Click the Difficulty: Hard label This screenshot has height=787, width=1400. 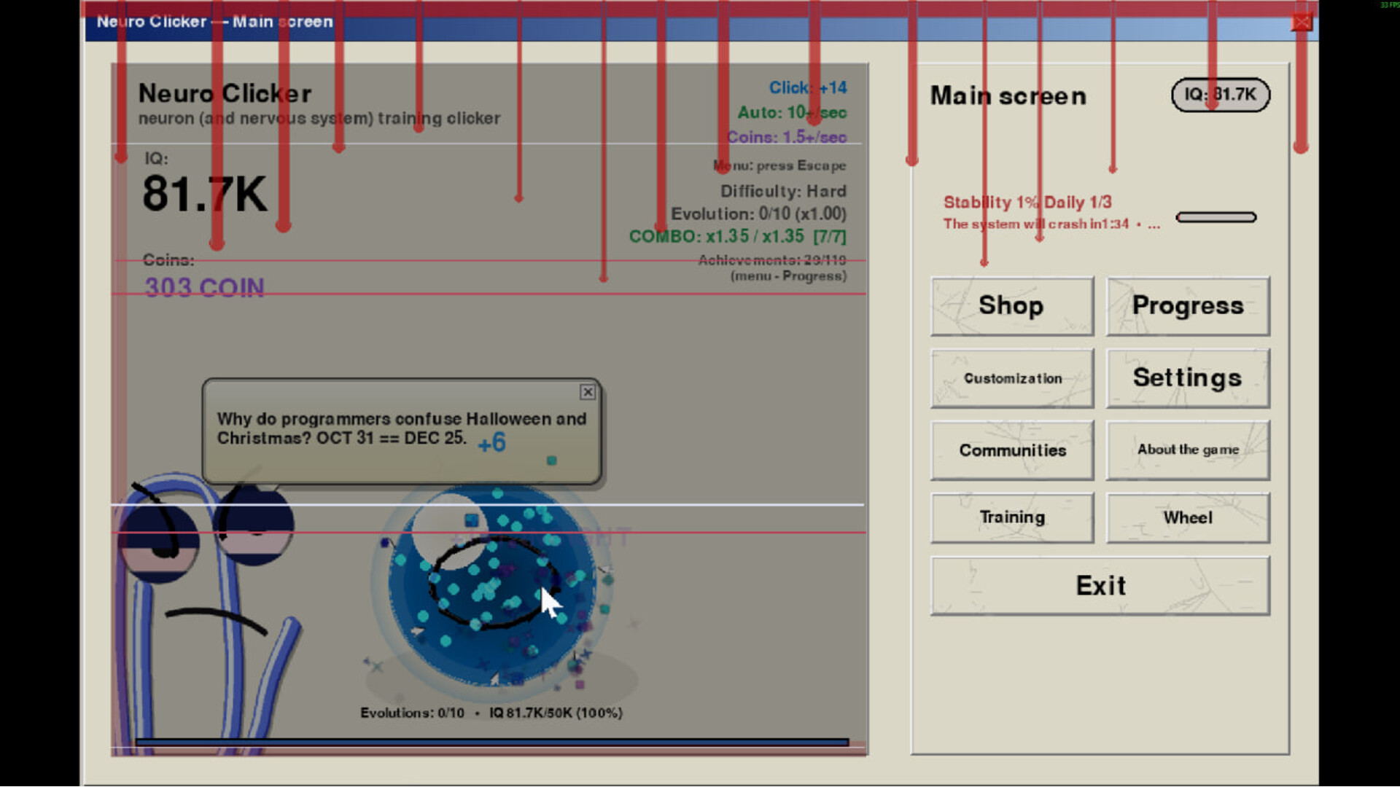(782, 191)
